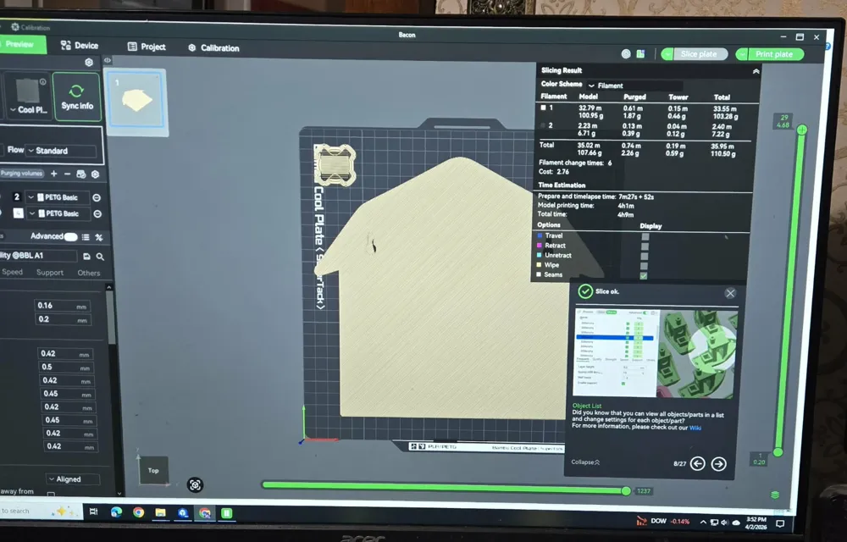Collapse the tips notification

(x=585, y=462)
